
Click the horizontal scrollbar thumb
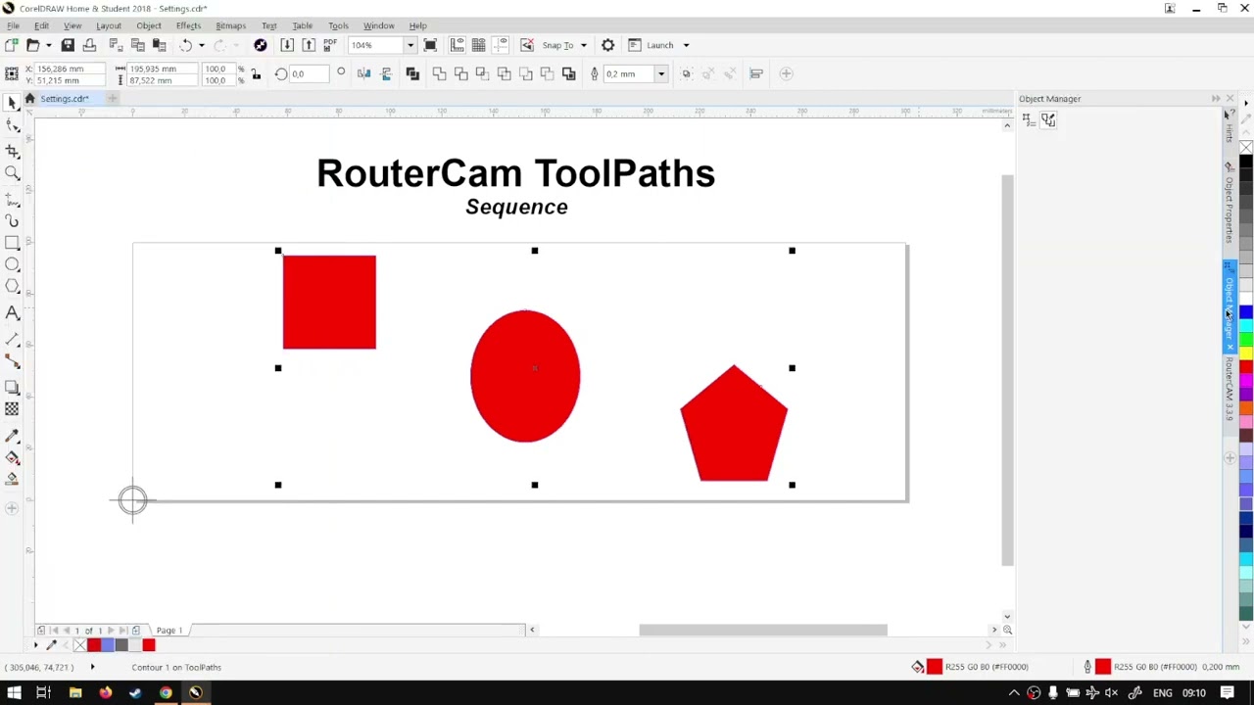pyautogui.click(x=763, y=630)
